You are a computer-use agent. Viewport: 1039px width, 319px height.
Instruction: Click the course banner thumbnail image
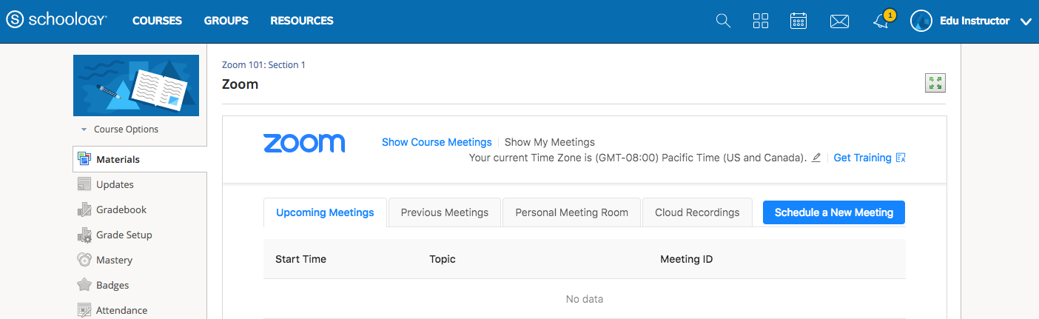click(x=136, y=85)
